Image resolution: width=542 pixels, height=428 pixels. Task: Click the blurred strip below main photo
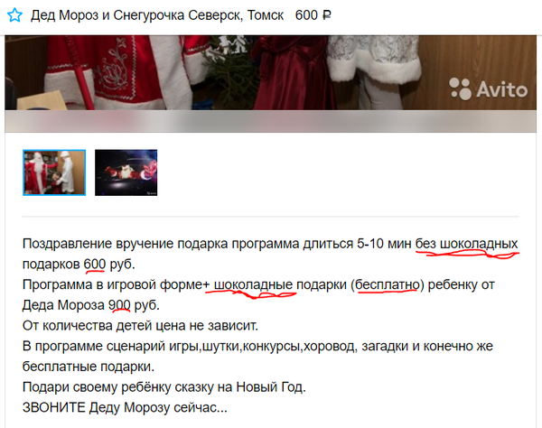coord(270,121)
